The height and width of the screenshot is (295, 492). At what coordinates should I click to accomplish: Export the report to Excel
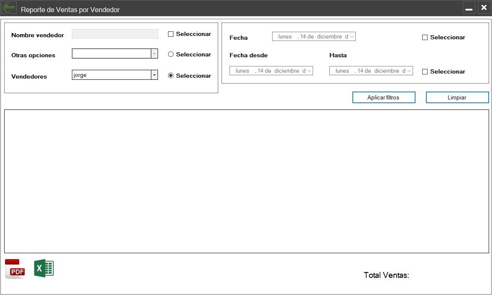[44, 268]
